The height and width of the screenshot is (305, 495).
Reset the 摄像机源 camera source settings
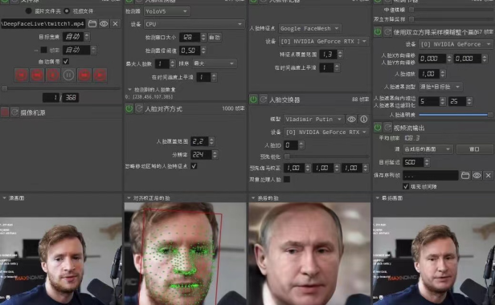click(14, 112)
